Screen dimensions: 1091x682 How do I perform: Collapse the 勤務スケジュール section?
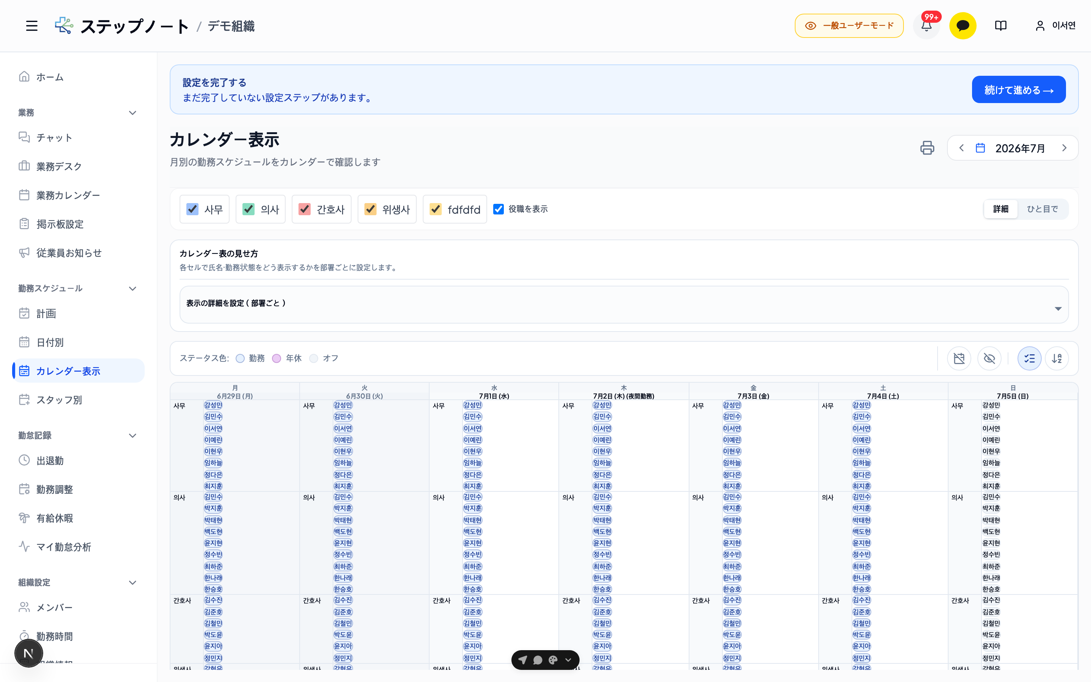pyautogui.click(x=133, y=288)
